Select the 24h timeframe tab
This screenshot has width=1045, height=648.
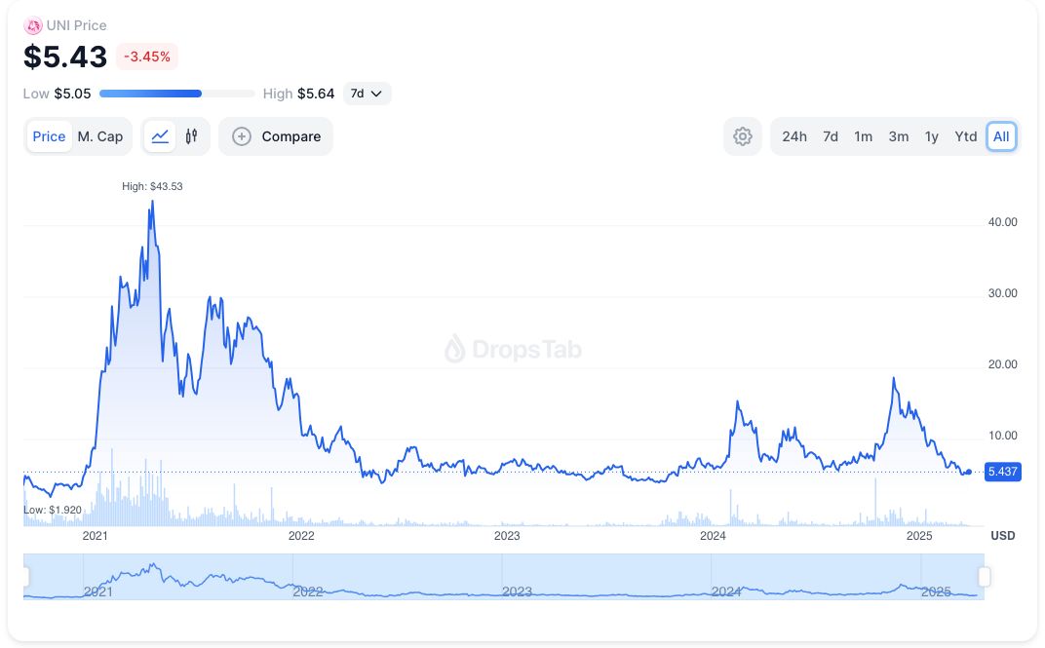[x=794, y=136]
